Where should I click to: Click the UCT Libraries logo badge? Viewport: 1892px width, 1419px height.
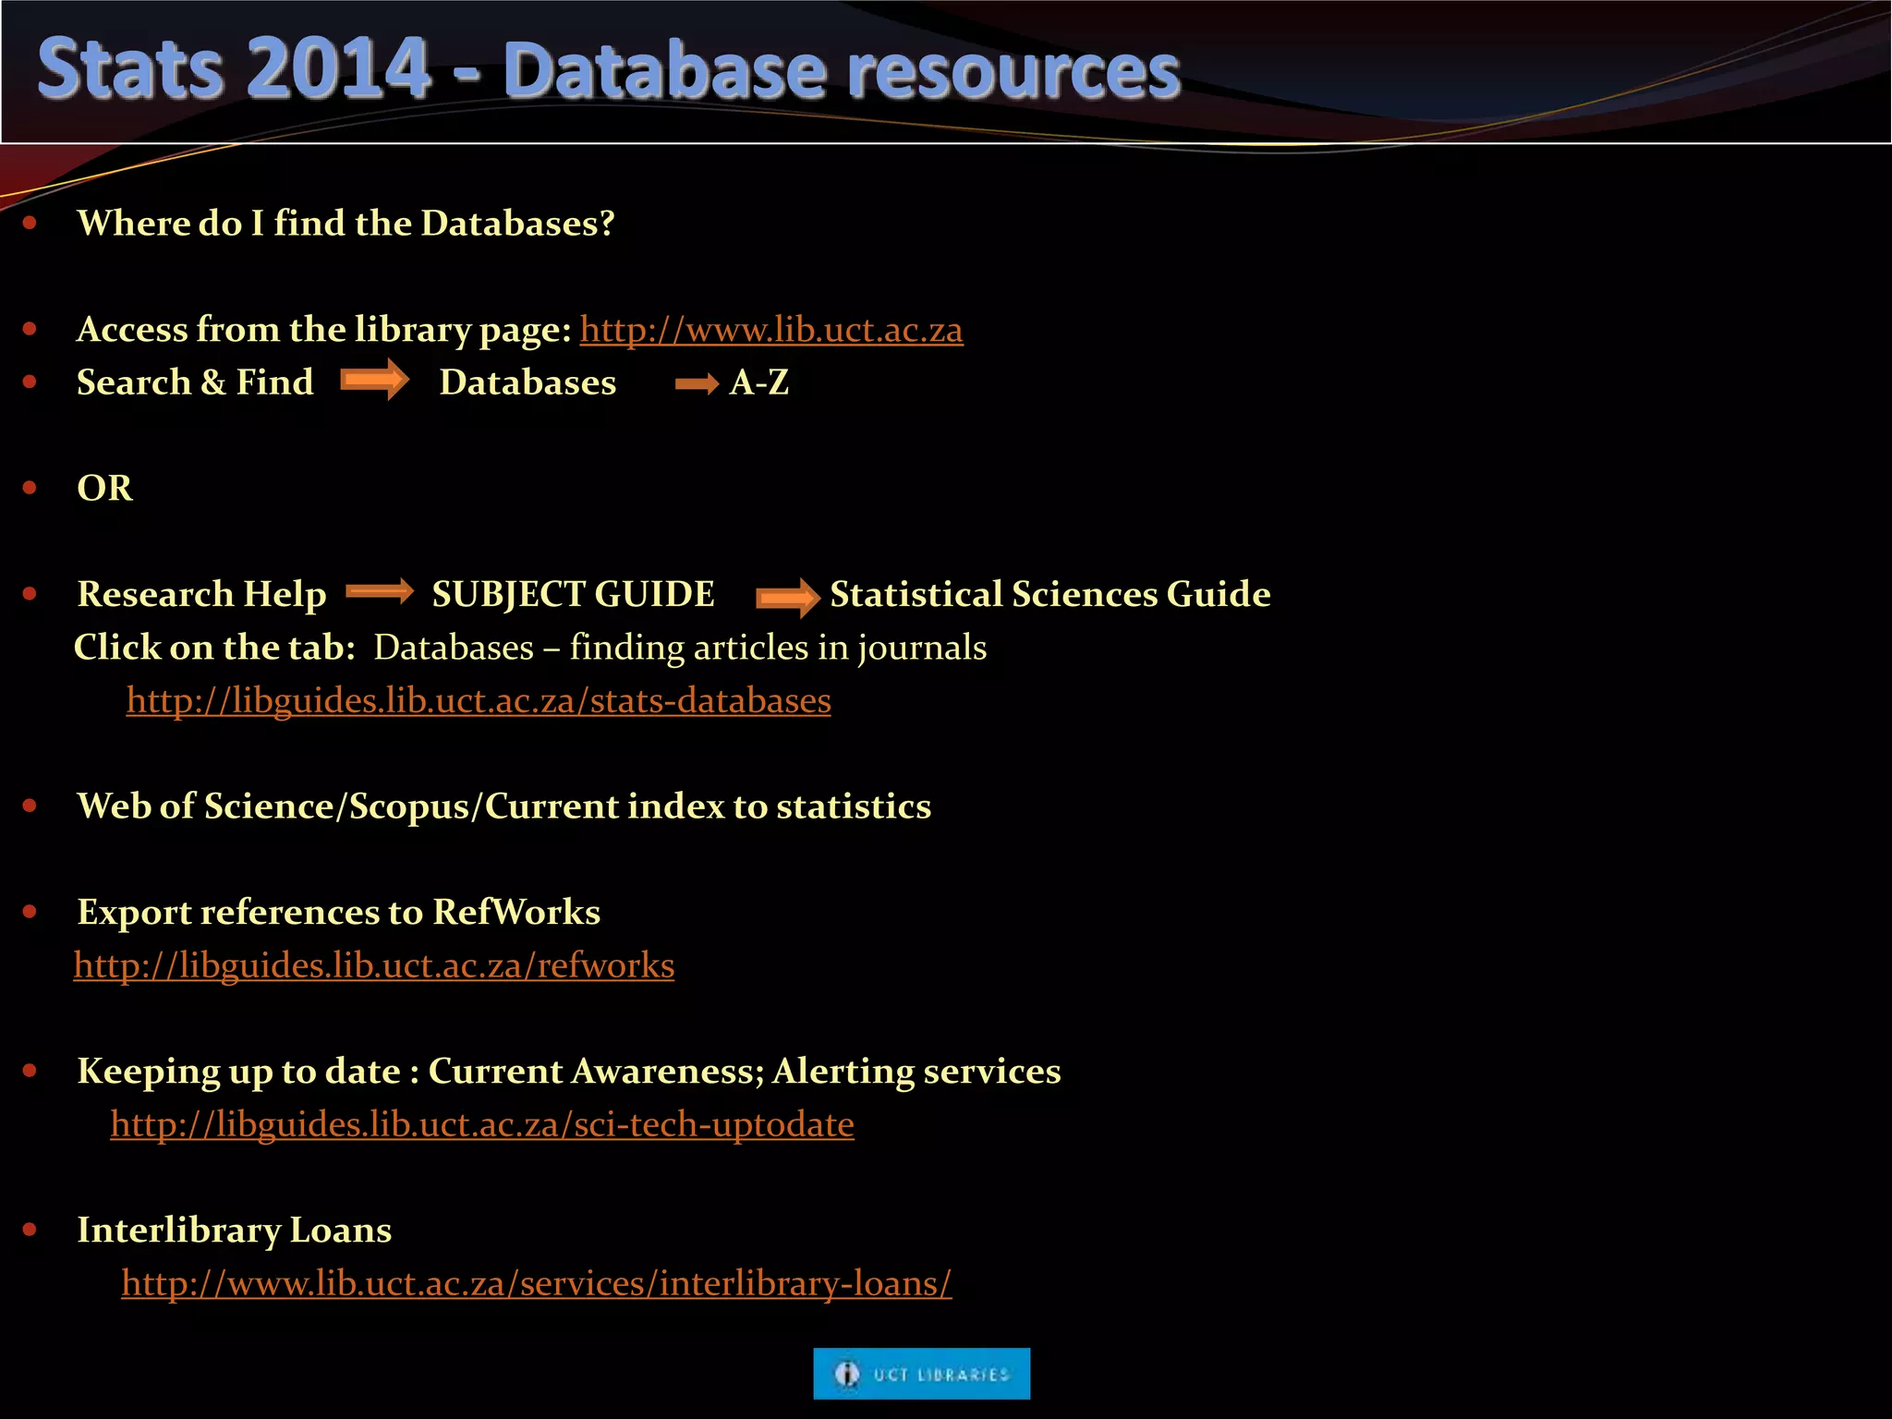pyautogui.click(x=921, y=1374)
